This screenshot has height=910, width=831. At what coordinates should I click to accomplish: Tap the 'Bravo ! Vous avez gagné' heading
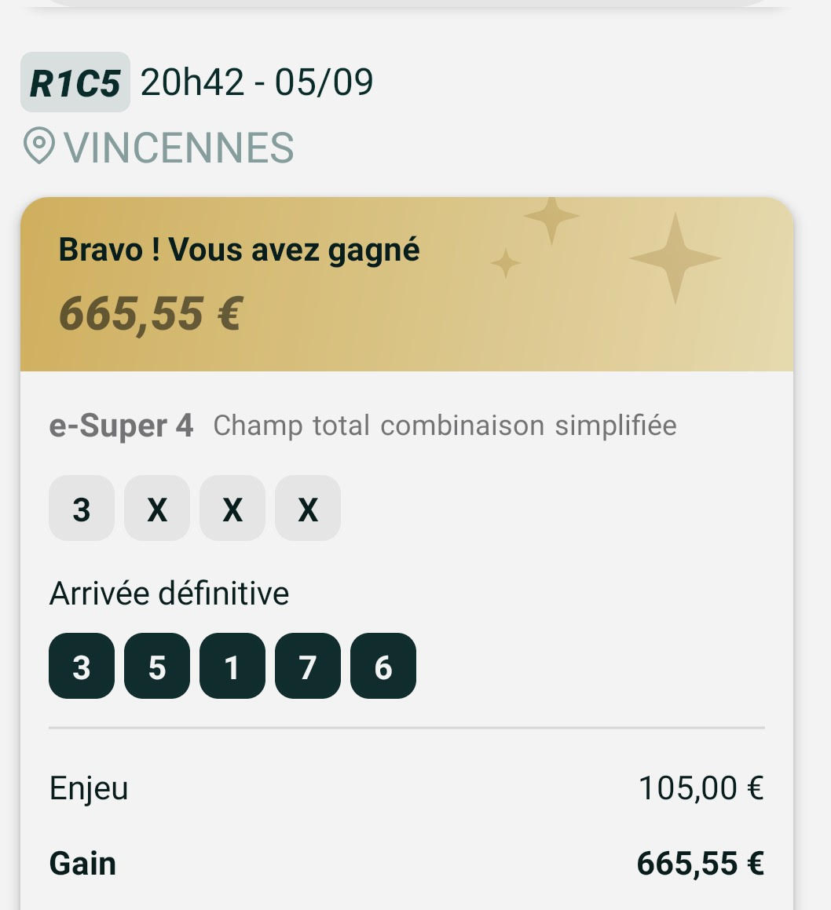point(239,250)
